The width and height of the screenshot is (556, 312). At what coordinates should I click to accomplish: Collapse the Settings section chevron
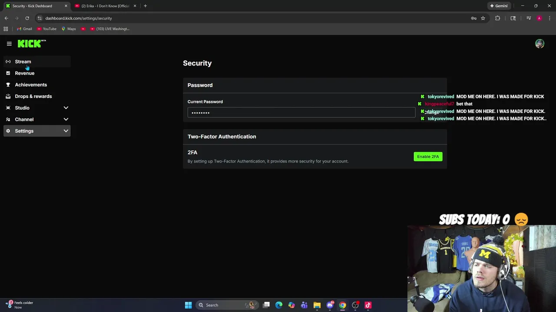tap(66, 131)
